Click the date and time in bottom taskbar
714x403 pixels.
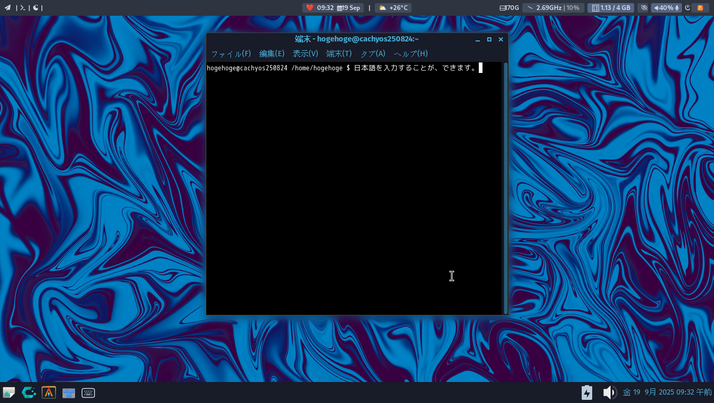point(667,393)
